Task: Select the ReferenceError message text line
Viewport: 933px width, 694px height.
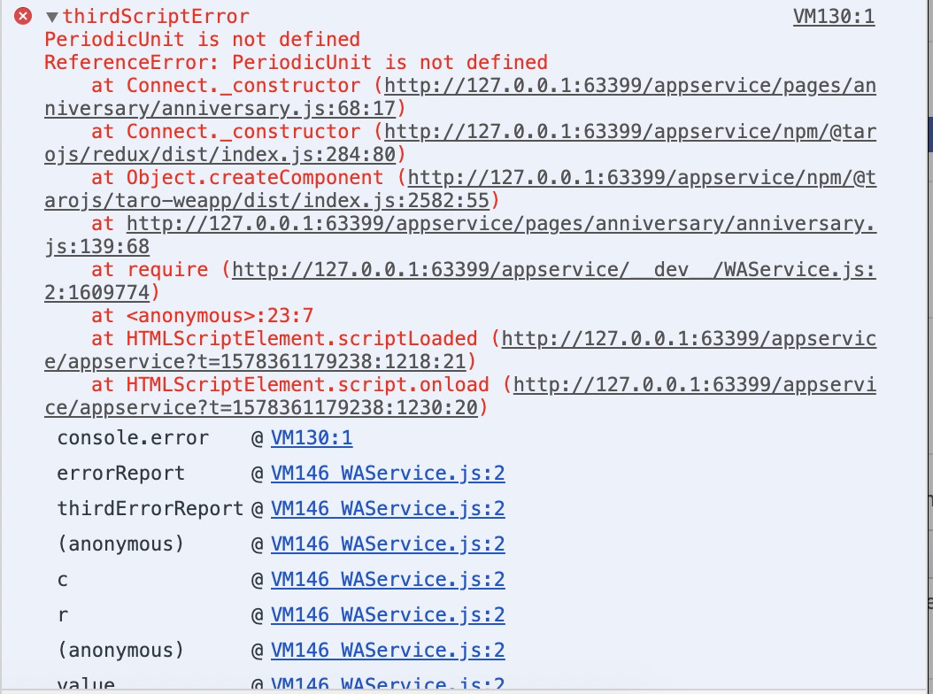Action: point(294,62)
